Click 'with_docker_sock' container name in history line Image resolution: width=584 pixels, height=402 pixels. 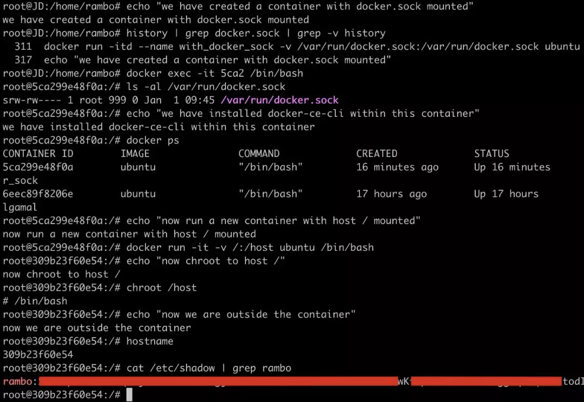click(x=227, y=46)
